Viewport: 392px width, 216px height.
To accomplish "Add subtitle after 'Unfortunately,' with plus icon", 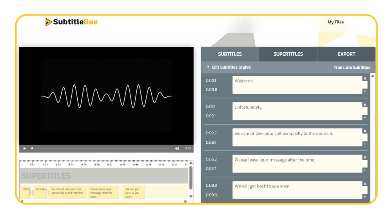I will pos(365,118).
